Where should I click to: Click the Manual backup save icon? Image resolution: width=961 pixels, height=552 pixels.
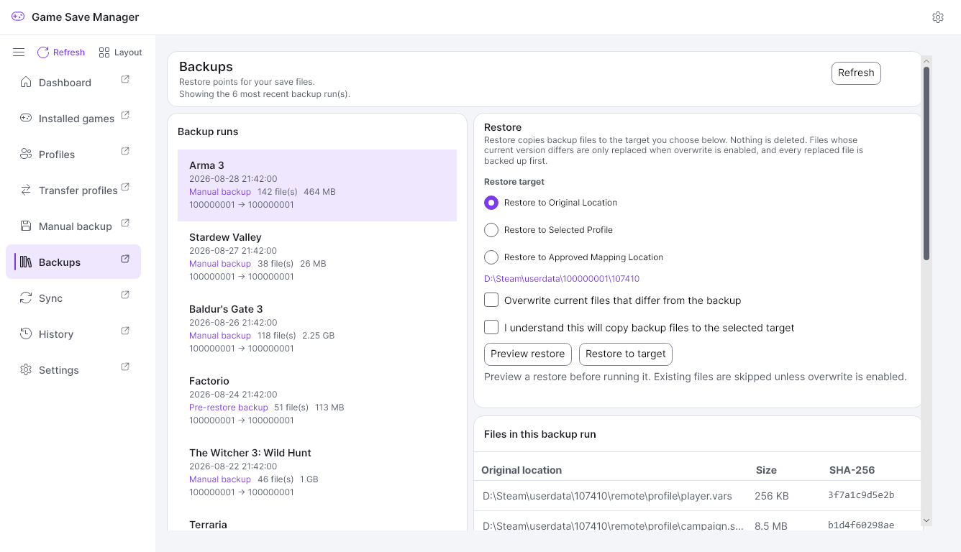(26, 226)
